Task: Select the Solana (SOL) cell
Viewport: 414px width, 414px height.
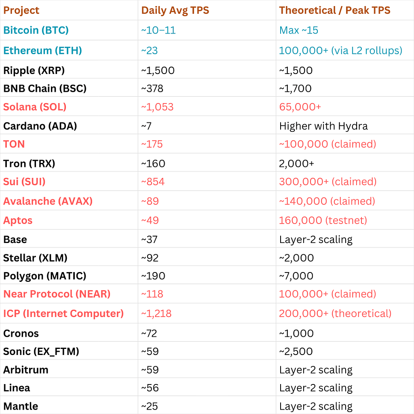Action: [x=35, y=107]
